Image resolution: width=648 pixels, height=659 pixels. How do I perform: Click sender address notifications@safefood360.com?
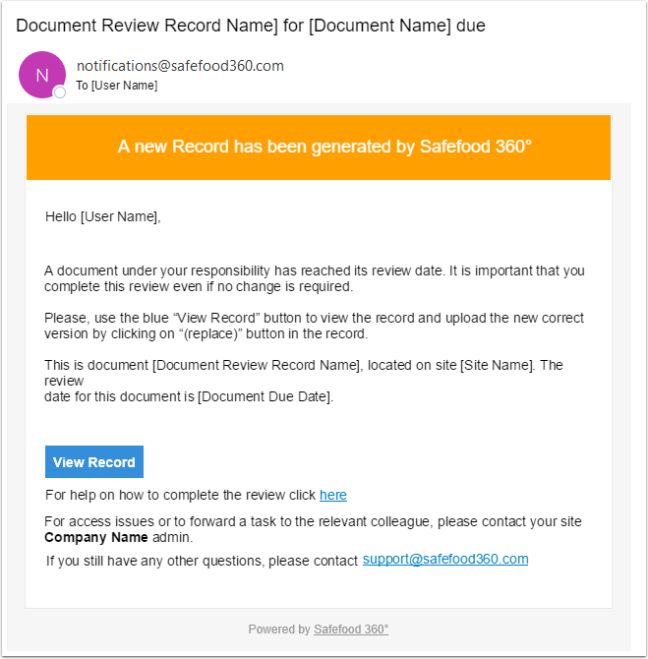tap(180, 66)
